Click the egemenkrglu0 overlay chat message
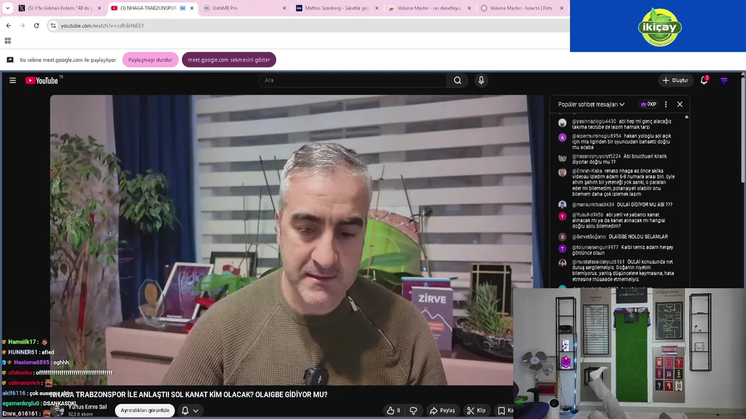Image resolution: width=746 pixels, height=419 pixels. tap(40, 403)
